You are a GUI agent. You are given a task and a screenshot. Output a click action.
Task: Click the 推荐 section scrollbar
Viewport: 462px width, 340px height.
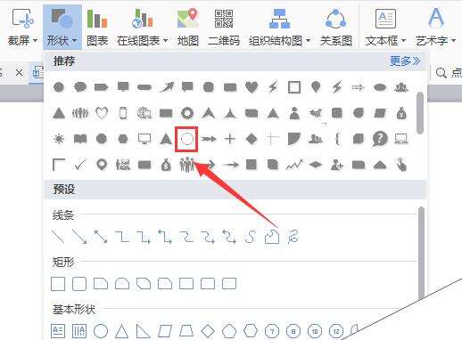(420, 113)
